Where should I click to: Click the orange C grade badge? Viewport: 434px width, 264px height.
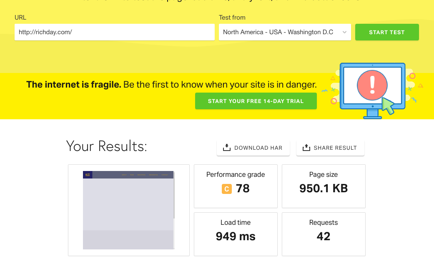226,189
